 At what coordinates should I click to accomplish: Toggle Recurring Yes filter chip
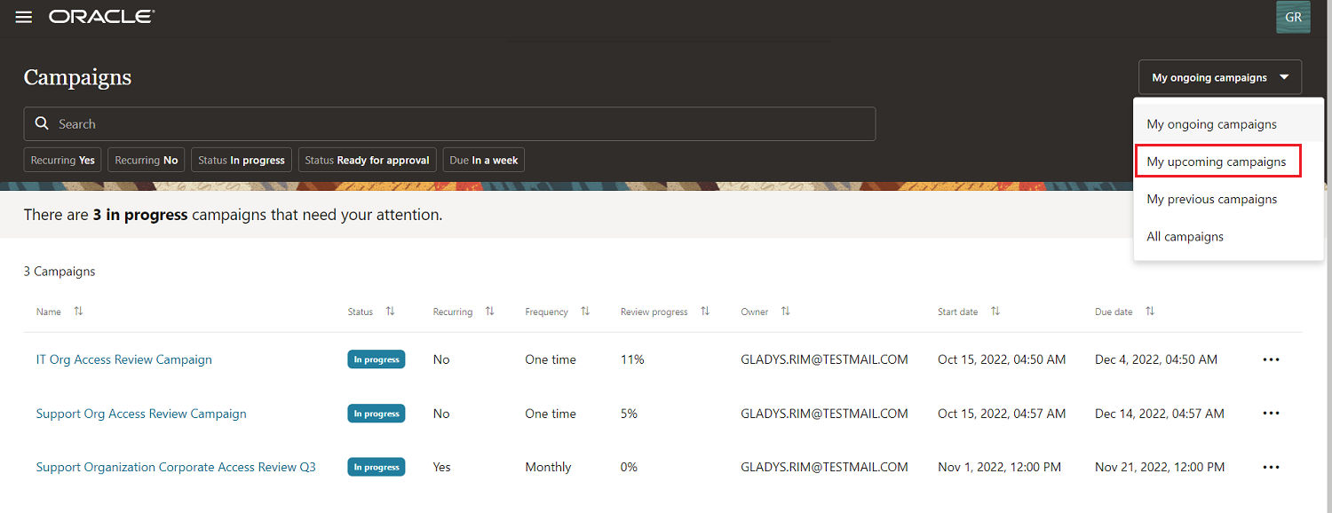tap(62, 160)
